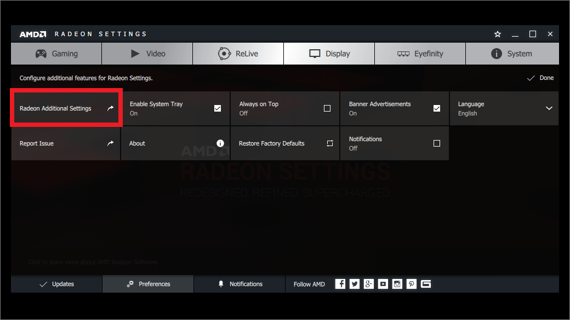
Task: Open the Preferences section
Action: tap(148, 284)
